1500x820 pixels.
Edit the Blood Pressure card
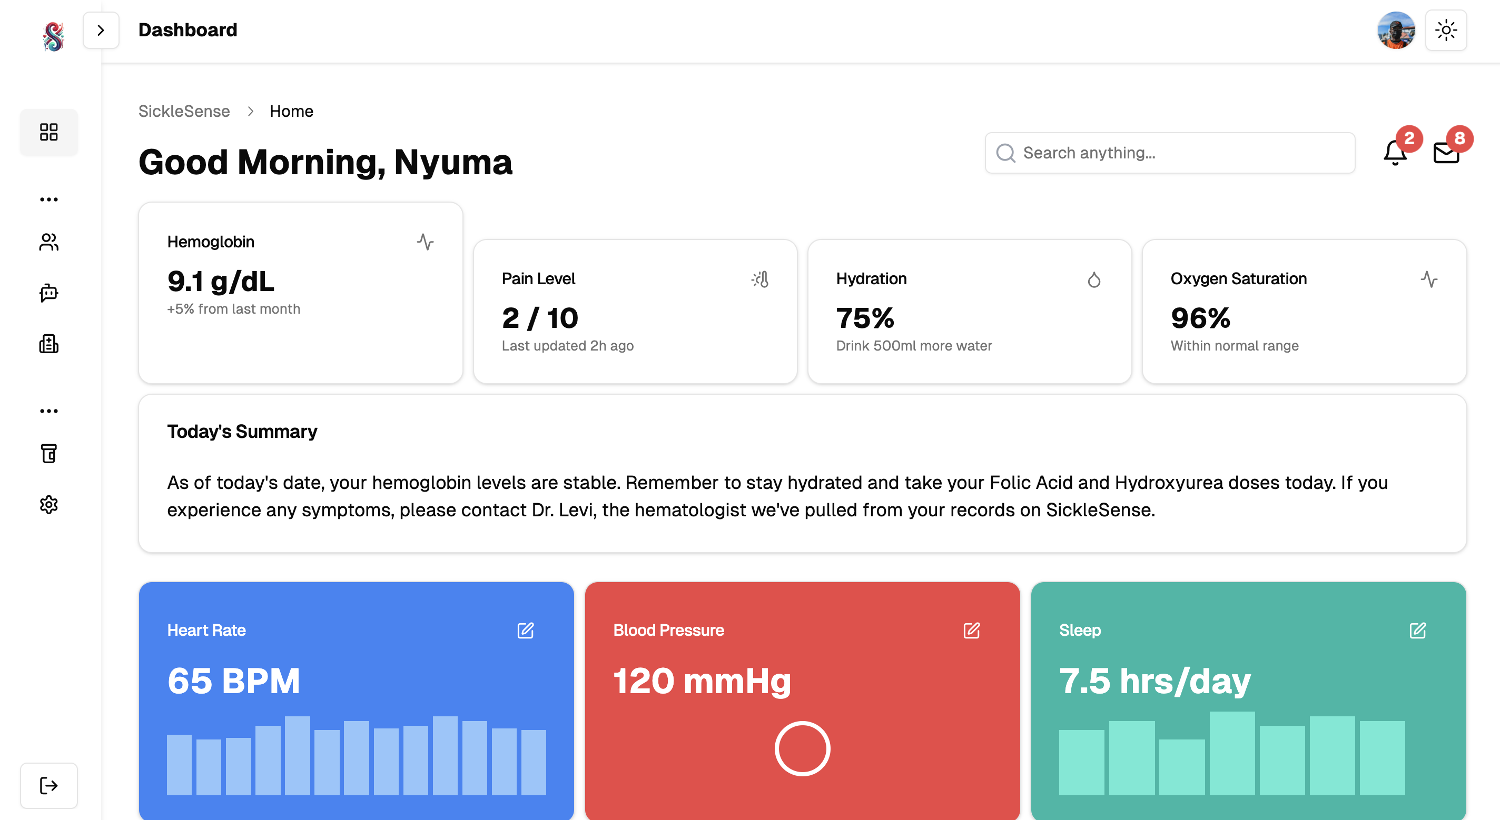[971, 631]
